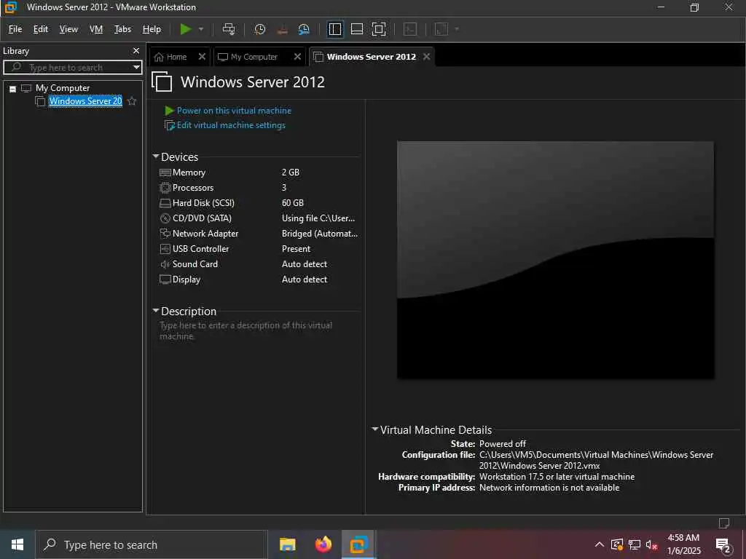This screenshot has height=559, width=746.
Task: Collapse the Devices section
Action: tap(156, 156)
